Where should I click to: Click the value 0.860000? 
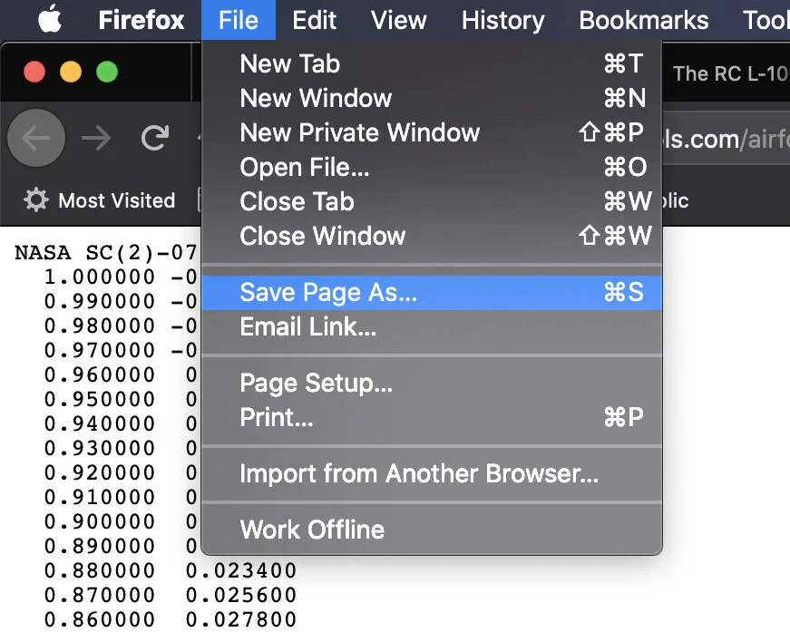pyautogui.click(x=99, y=619)
